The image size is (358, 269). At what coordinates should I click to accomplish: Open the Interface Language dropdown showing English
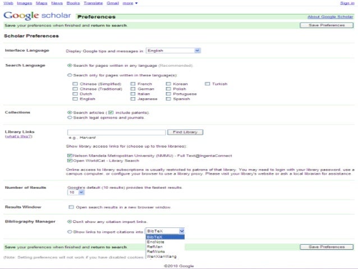pos(173,51)
